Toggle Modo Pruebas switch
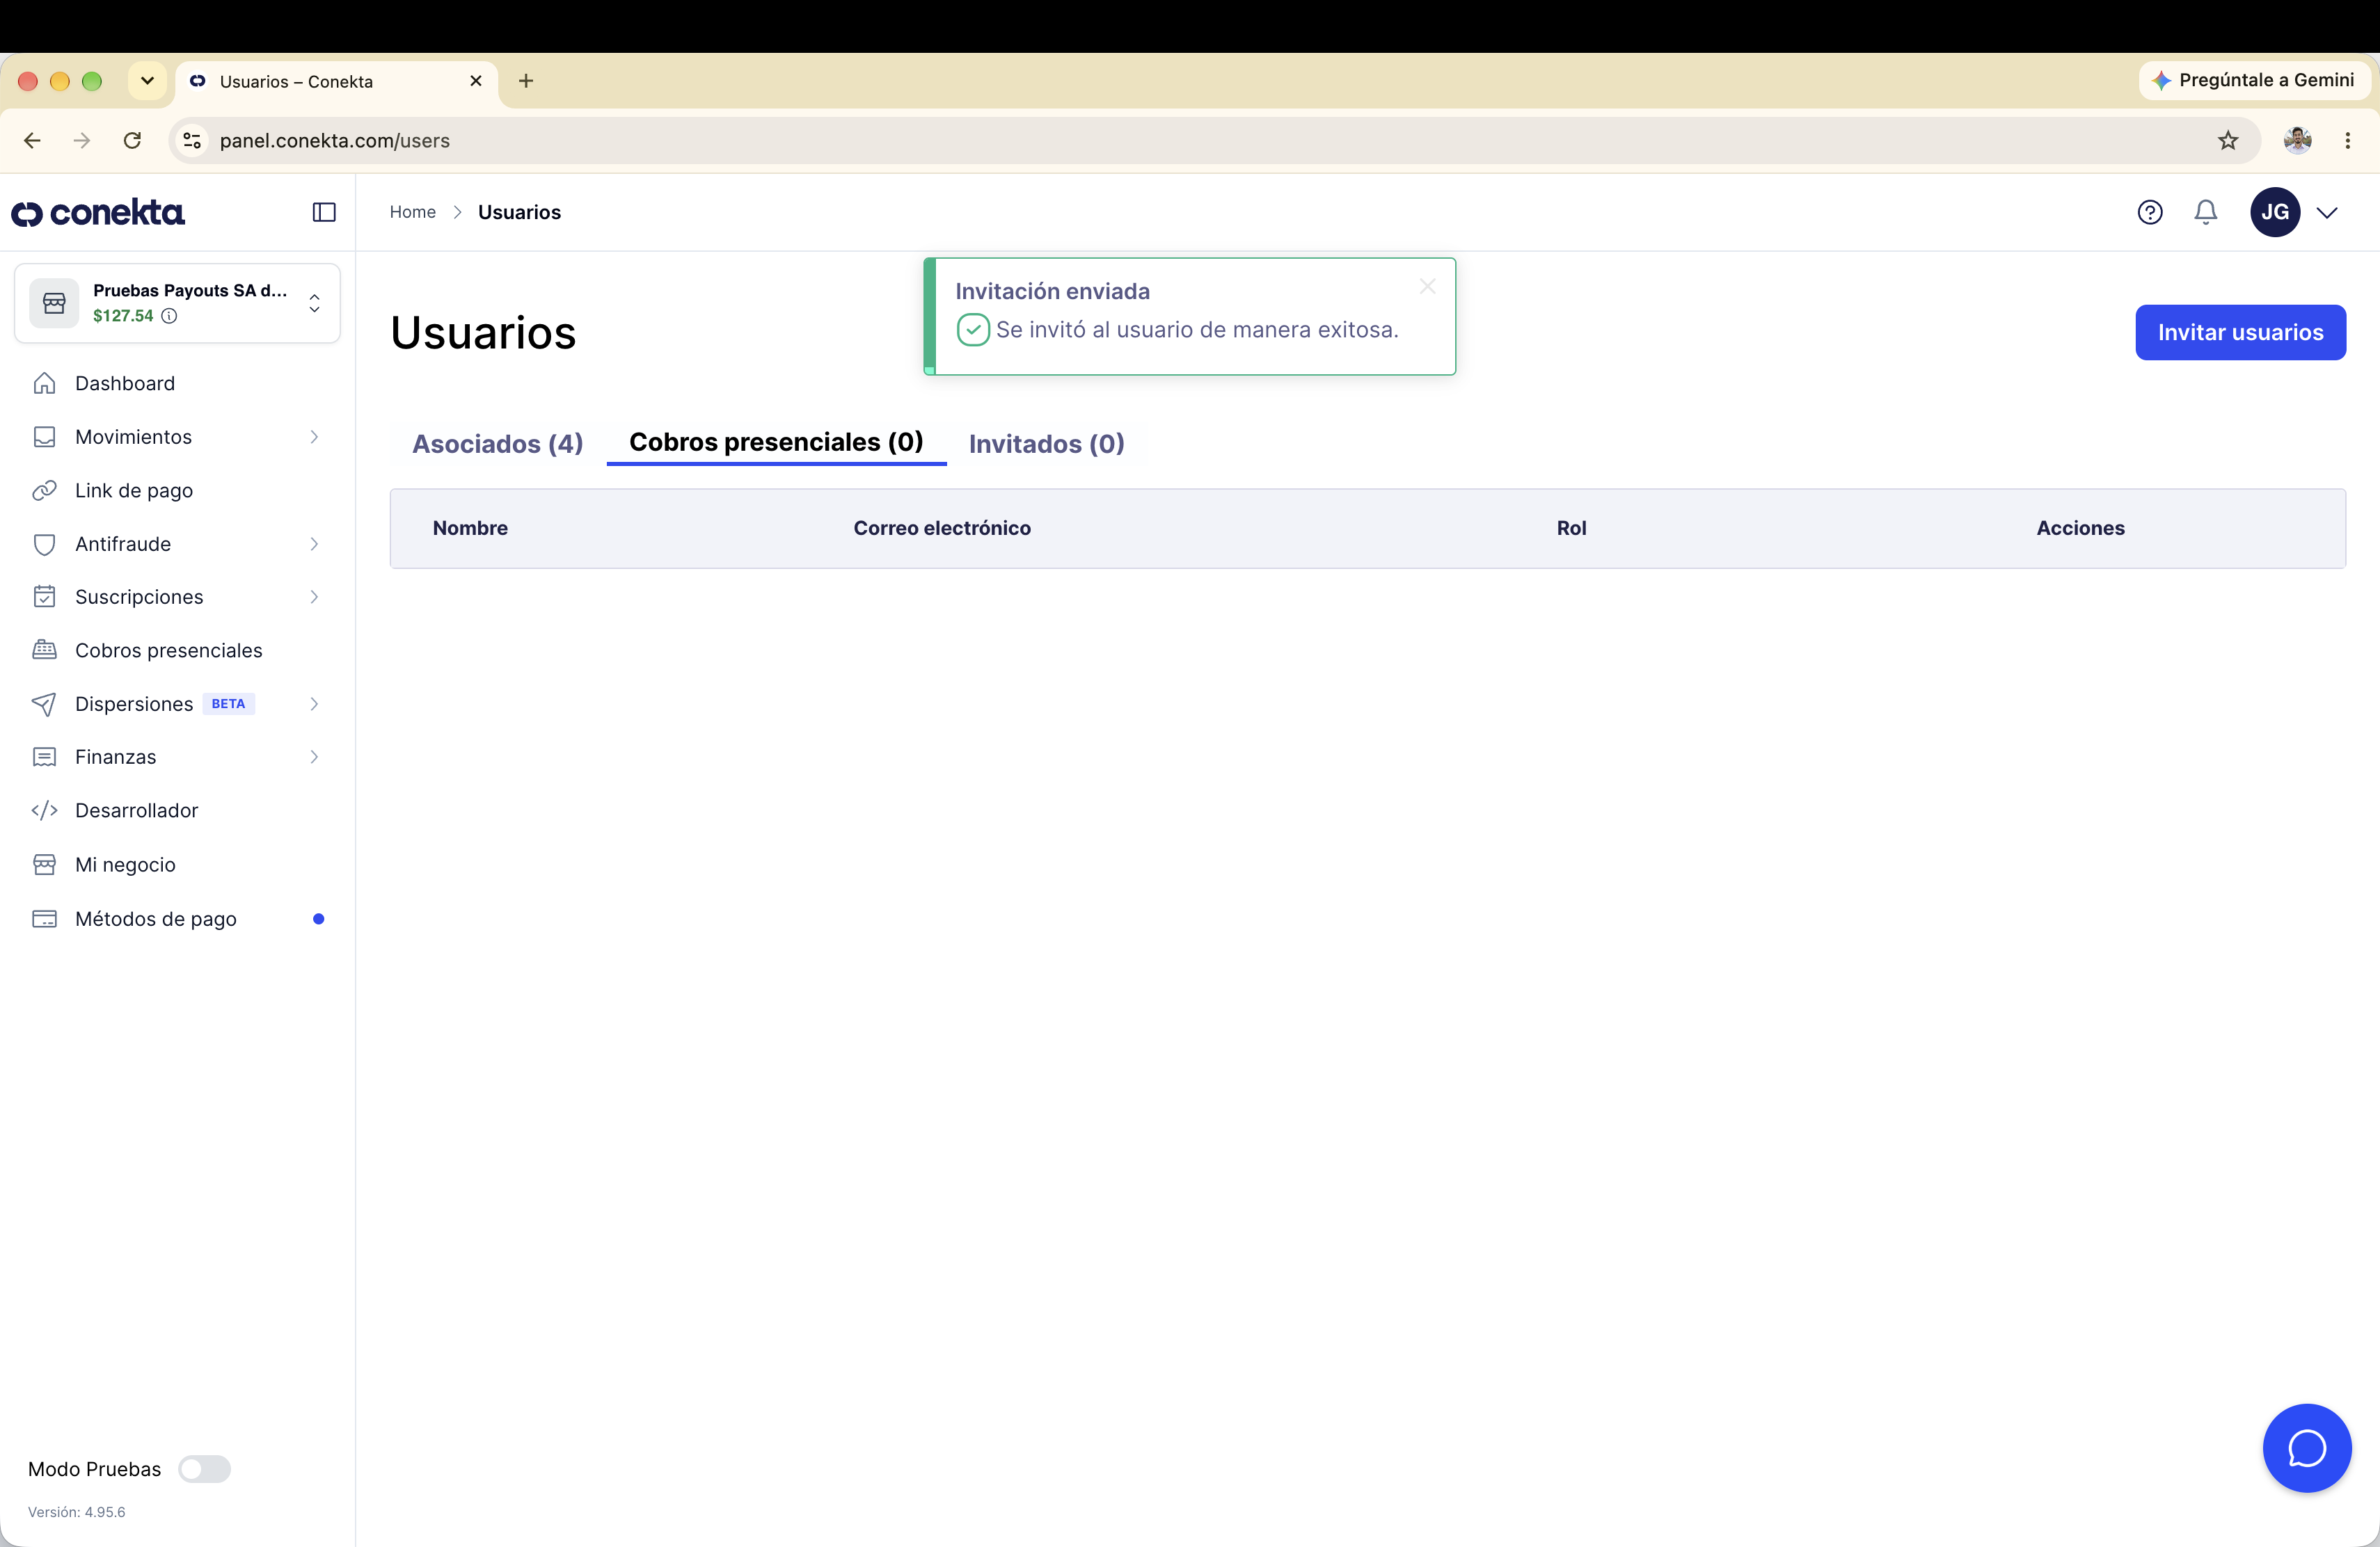The height and width of the screenshot is (1547, 2380). tap(204, 1469)
